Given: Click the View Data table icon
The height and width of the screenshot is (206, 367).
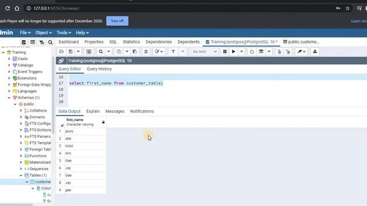Looking at the screenshot, I should pos(33,42).
